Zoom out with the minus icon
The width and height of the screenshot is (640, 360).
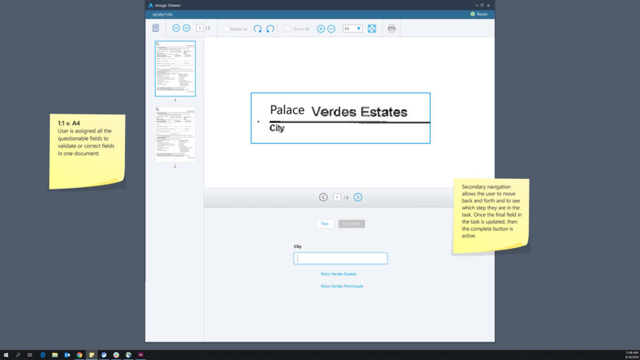click(x=331, y=29)
